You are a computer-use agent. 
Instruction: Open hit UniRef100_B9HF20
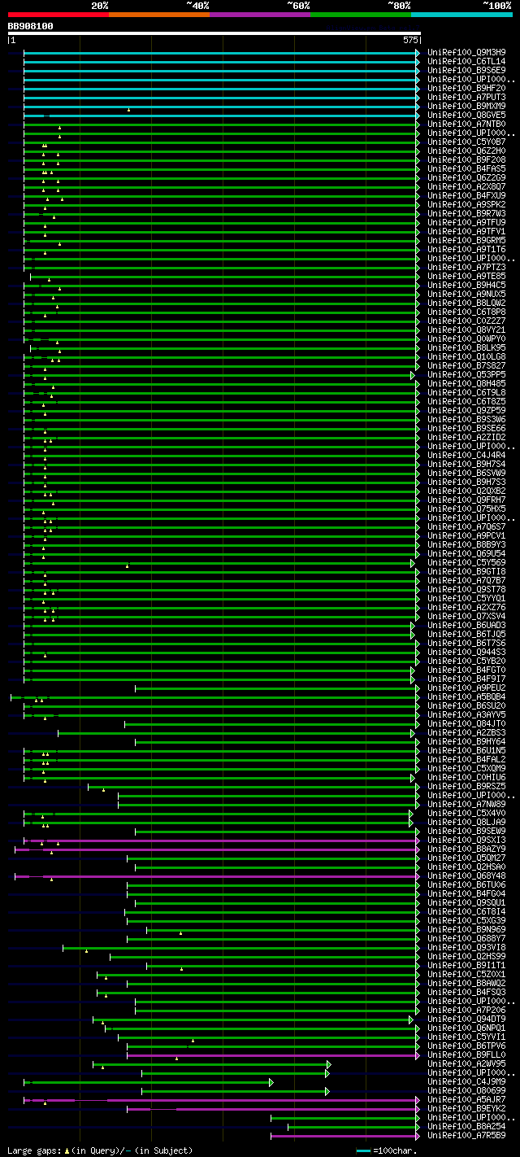tap(467, 89)
